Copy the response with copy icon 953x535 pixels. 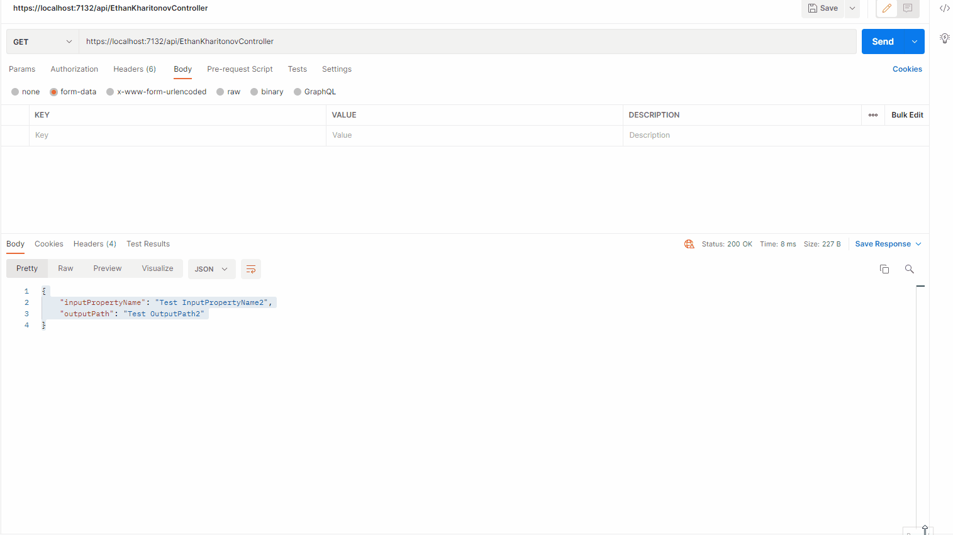coord(884,269)
